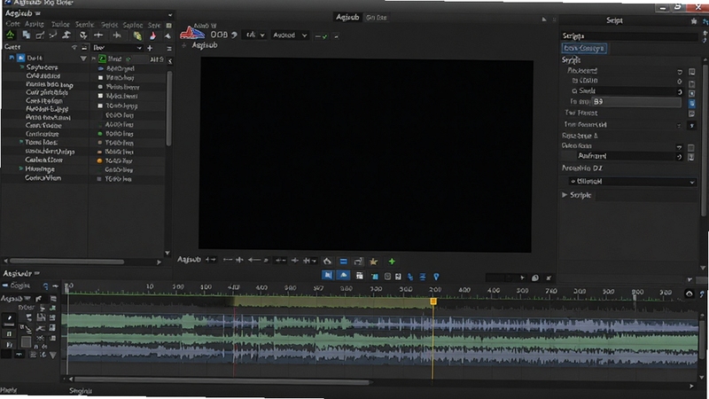This screenshot has height=399, width=709.
Task: Click the plus icon beside the left panel dropdown
Action: pos(150,48)
